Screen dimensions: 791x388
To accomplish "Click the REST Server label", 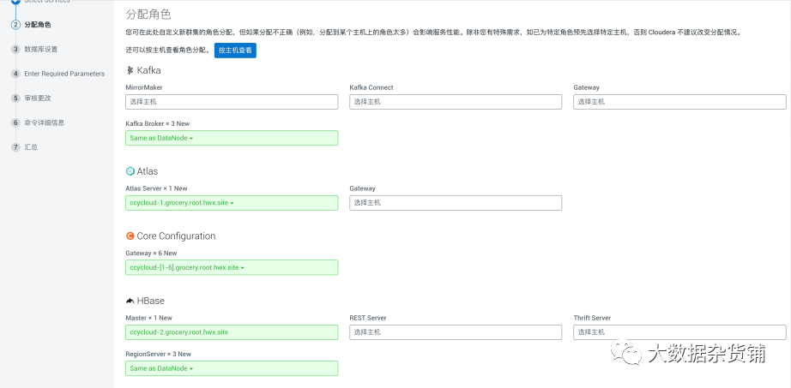I will [x=368, y=318].
